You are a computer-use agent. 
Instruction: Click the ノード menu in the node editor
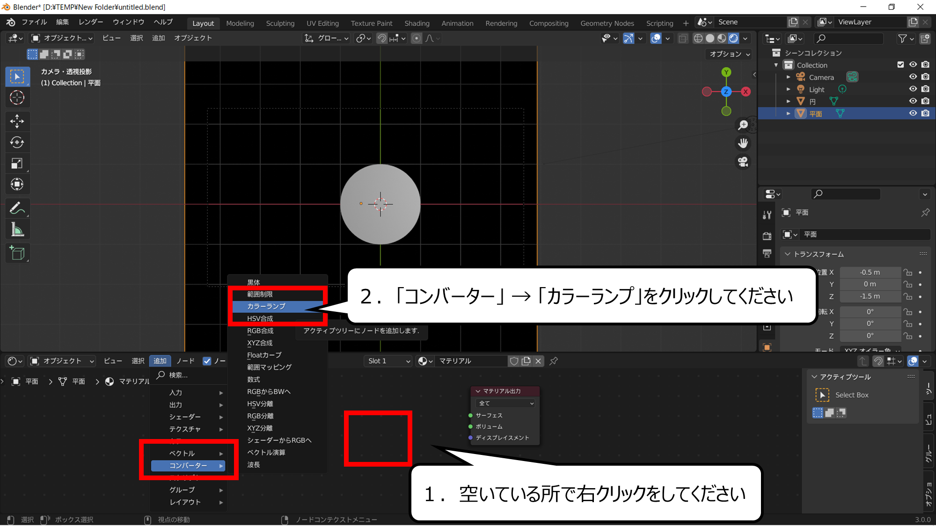click(x=185, y=361)
